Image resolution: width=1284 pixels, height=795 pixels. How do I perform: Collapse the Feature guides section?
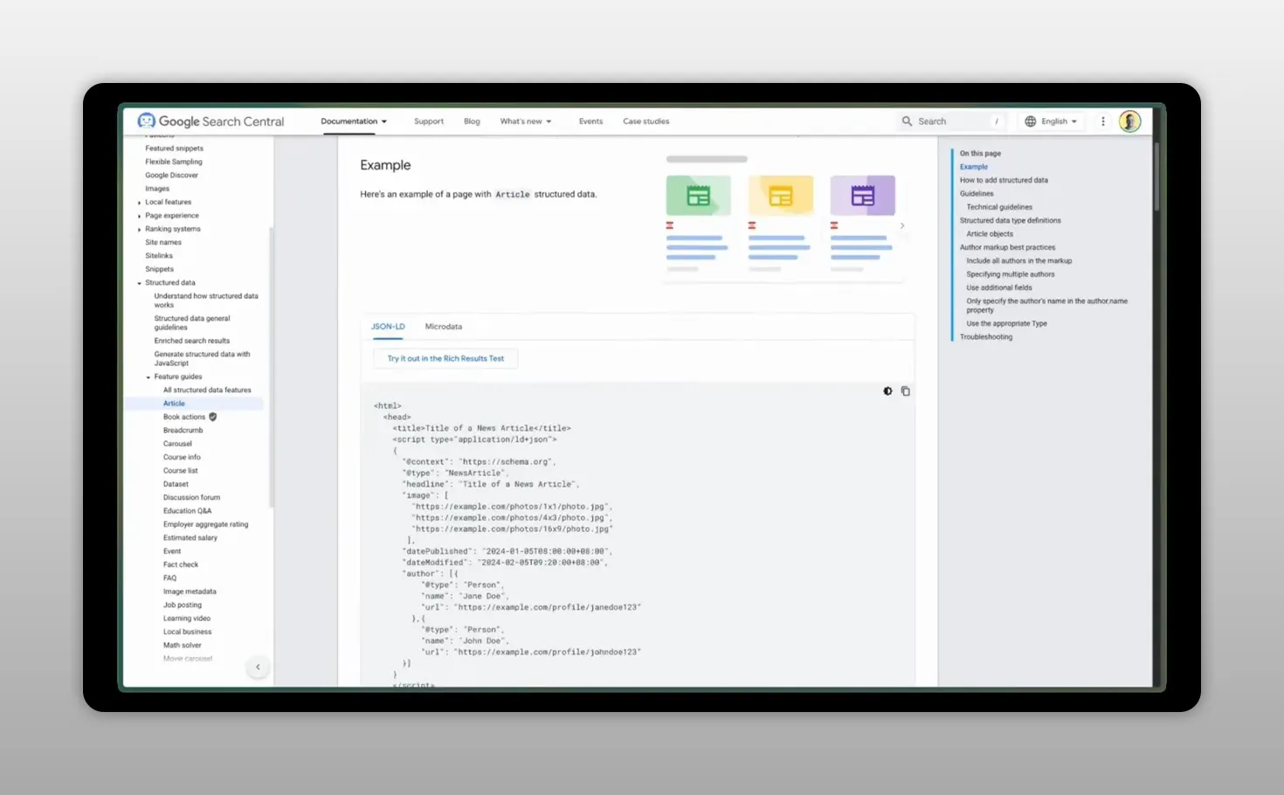148,377
